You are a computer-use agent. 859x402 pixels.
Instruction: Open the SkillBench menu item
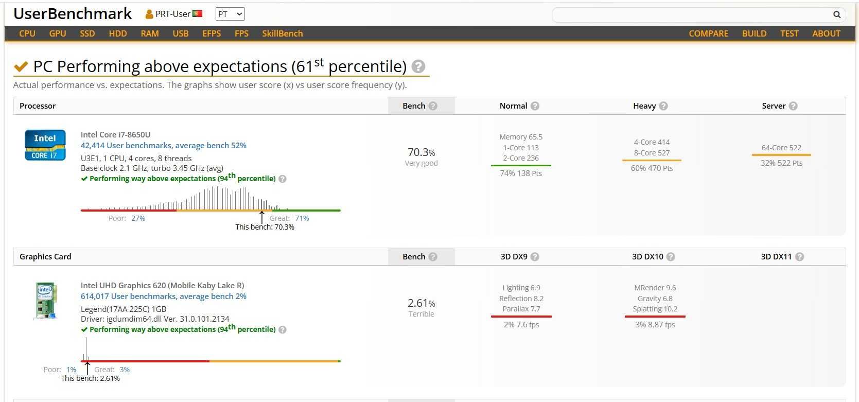tap(282, 33)
